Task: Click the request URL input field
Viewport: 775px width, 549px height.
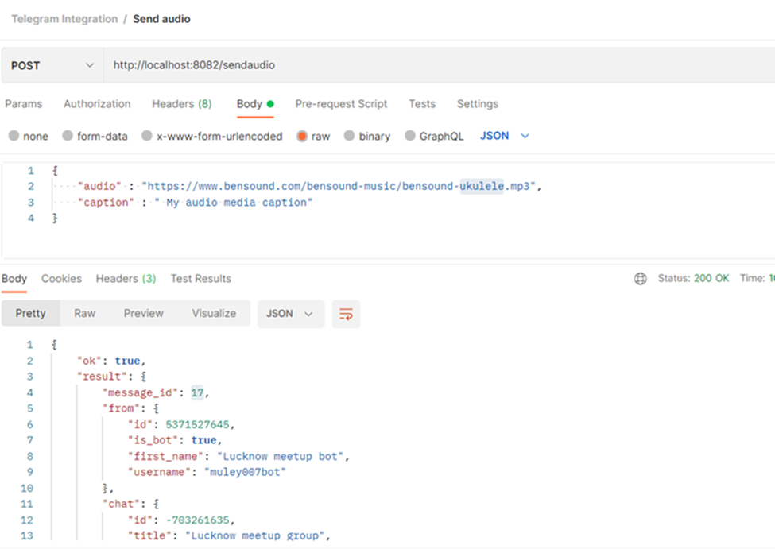Action: pyautogui.click(x=437, y=65)
